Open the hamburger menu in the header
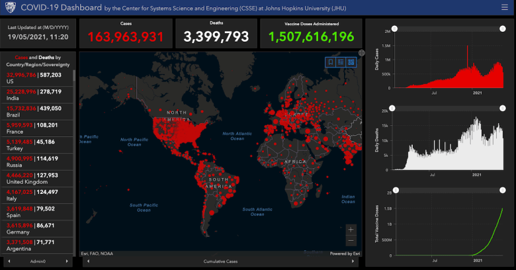Screen dimensions: 516x270 point(505,7)
